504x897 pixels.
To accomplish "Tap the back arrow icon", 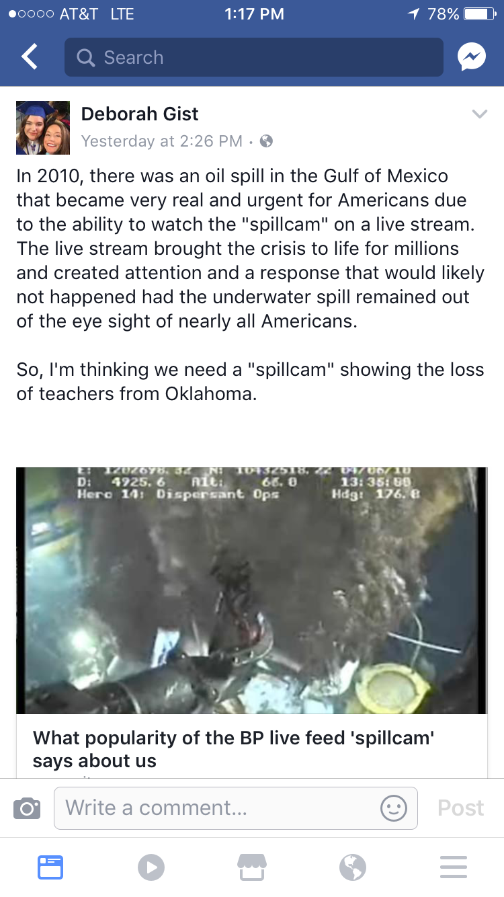I will (29, 57).
